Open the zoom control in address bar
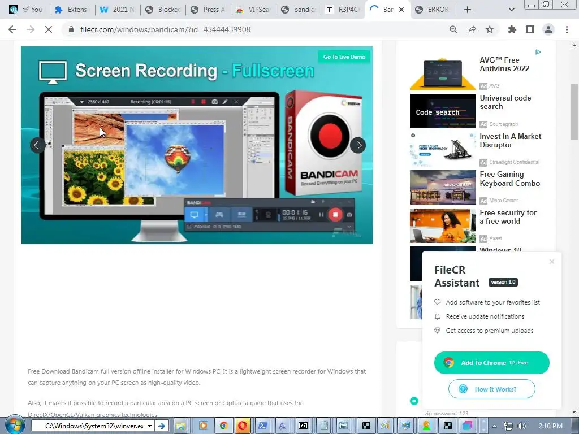This screenshot has height=434, width=579. click(x=453, y=29)
